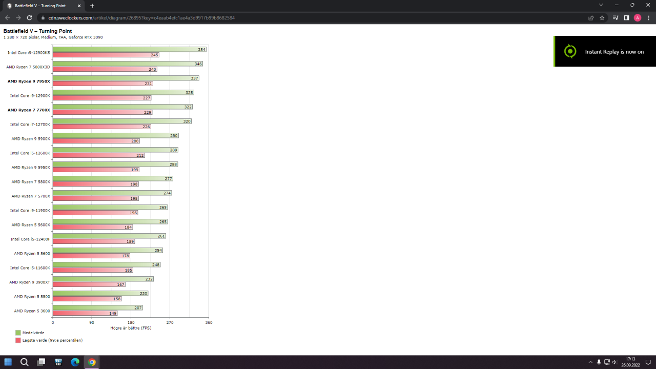Open the volume tray icon
The height and width of the screenshot is (369, 656).
(614, 362)
